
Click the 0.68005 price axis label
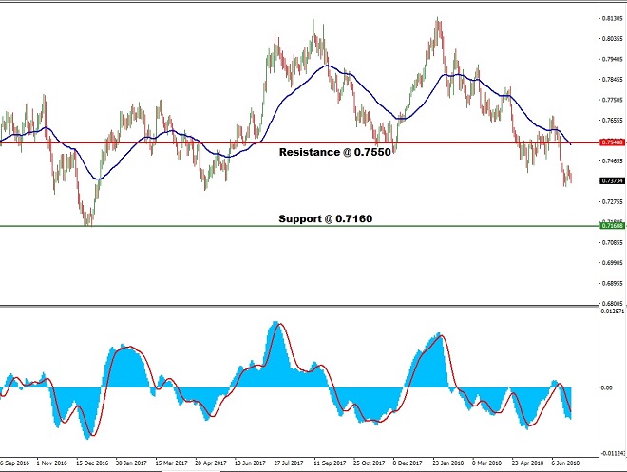coord(612,303)
